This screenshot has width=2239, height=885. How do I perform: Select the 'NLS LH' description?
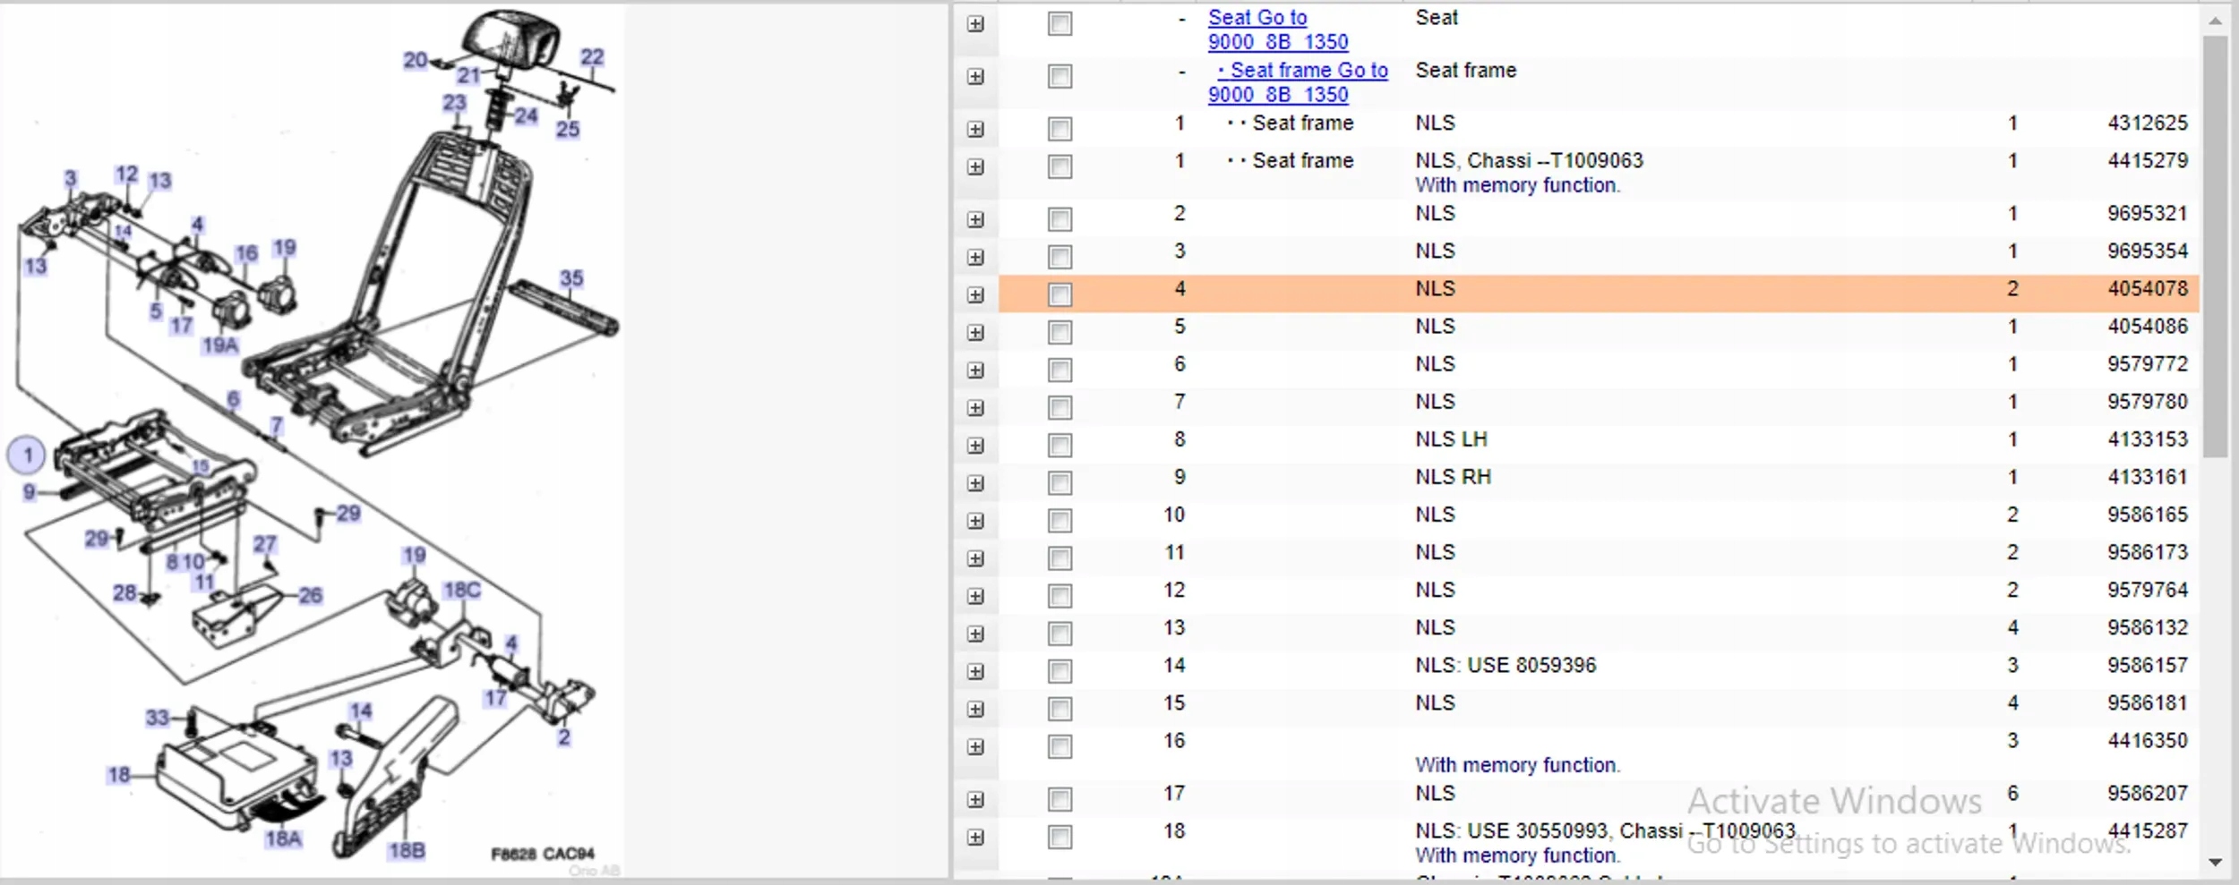pos(1451,440)
